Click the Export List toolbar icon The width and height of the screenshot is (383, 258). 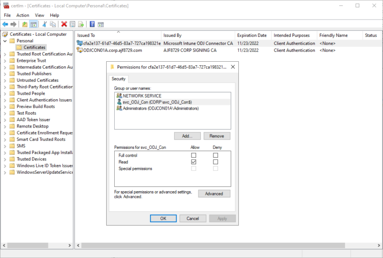(81, 24)
